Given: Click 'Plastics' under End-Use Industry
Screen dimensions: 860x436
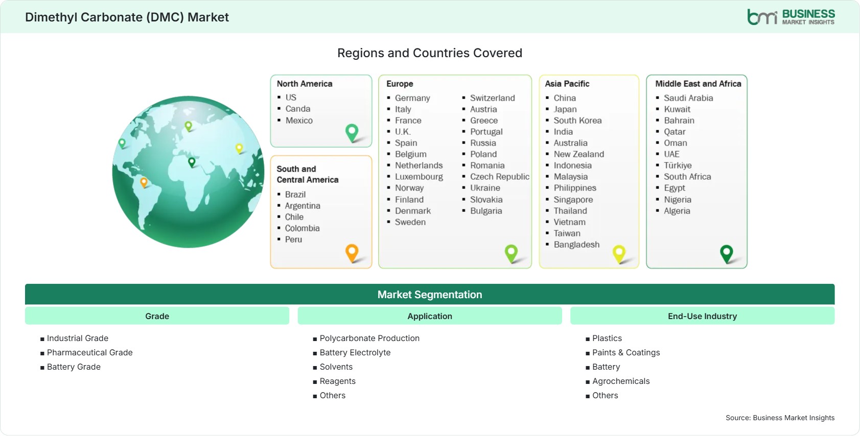Looking at the screenshot, I should (x=607, y=338).
